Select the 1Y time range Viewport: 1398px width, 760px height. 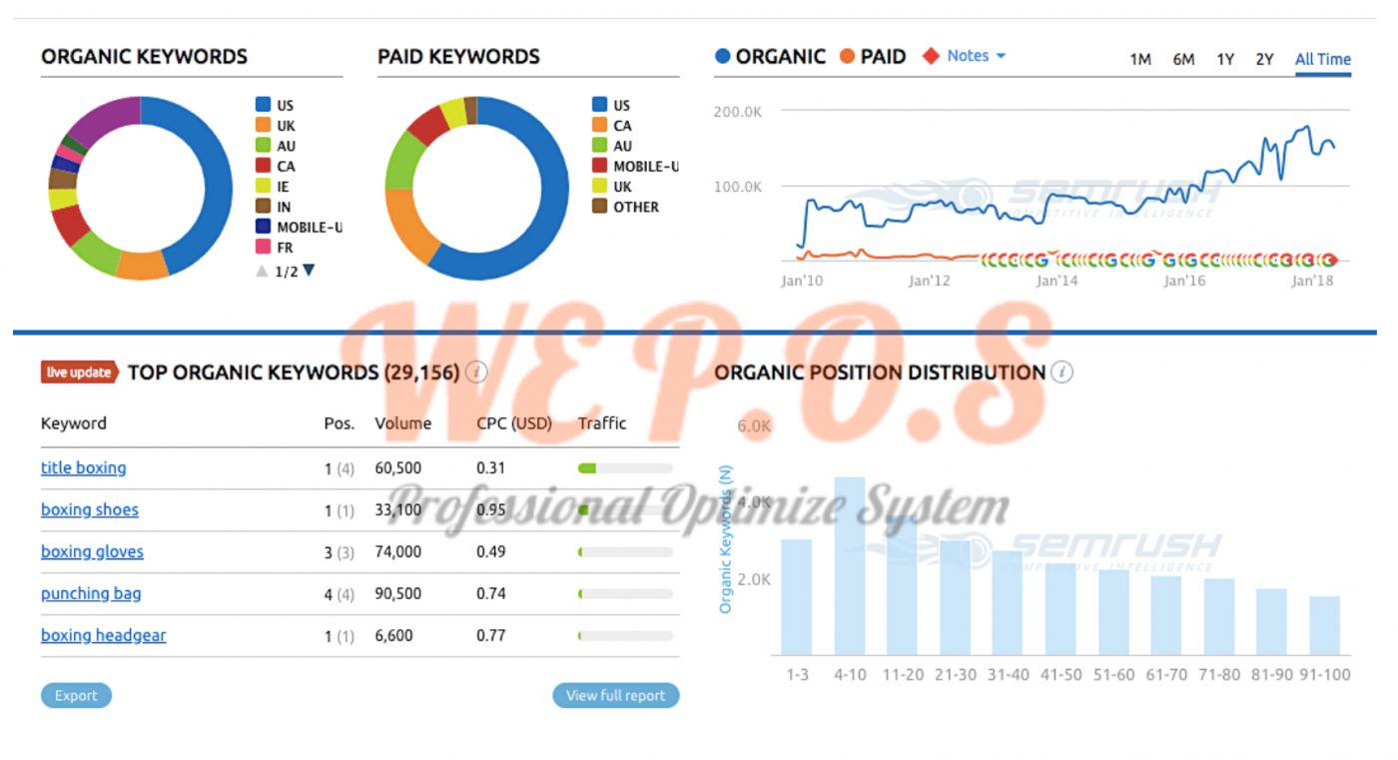tap(1225, 59)
